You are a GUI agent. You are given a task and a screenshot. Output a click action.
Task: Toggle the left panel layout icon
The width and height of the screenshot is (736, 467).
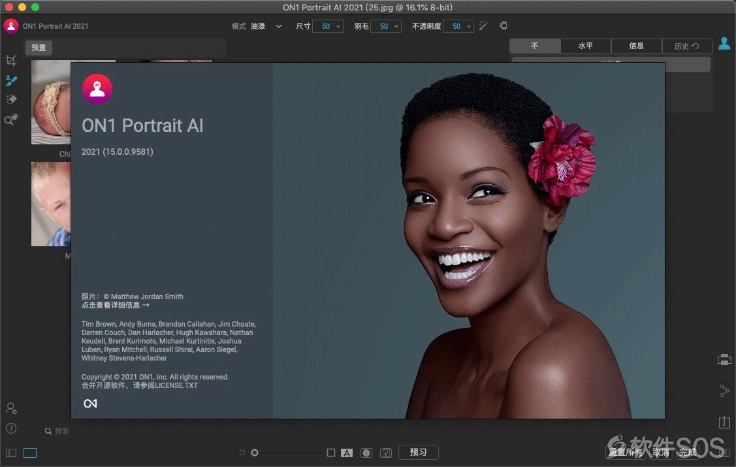pyautogui.click(x=11, y=453)
